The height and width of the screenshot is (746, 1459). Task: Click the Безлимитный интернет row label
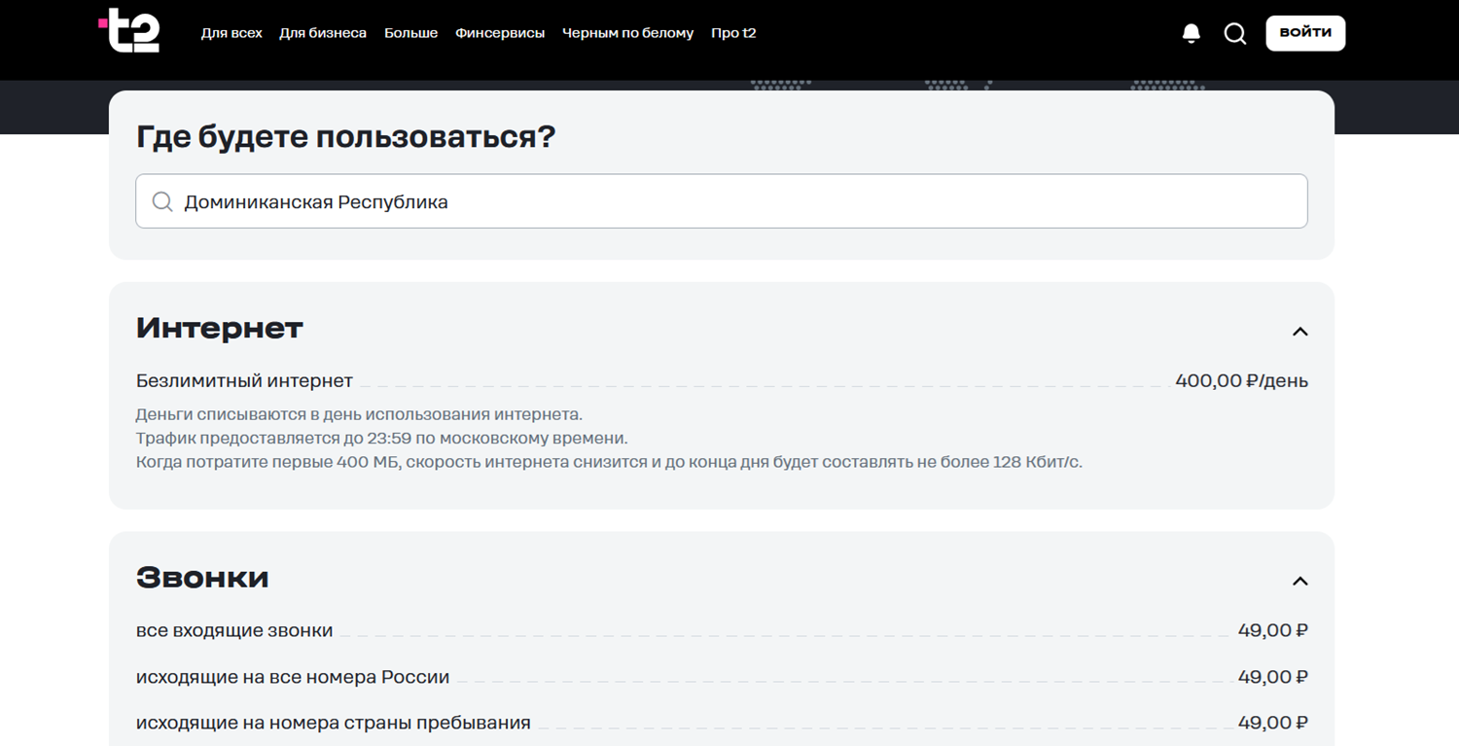244,381
